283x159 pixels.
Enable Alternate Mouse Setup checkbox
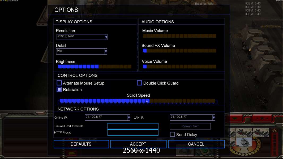click(x=59, y=83)
